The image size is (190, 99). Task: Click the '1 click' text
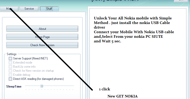105,89
